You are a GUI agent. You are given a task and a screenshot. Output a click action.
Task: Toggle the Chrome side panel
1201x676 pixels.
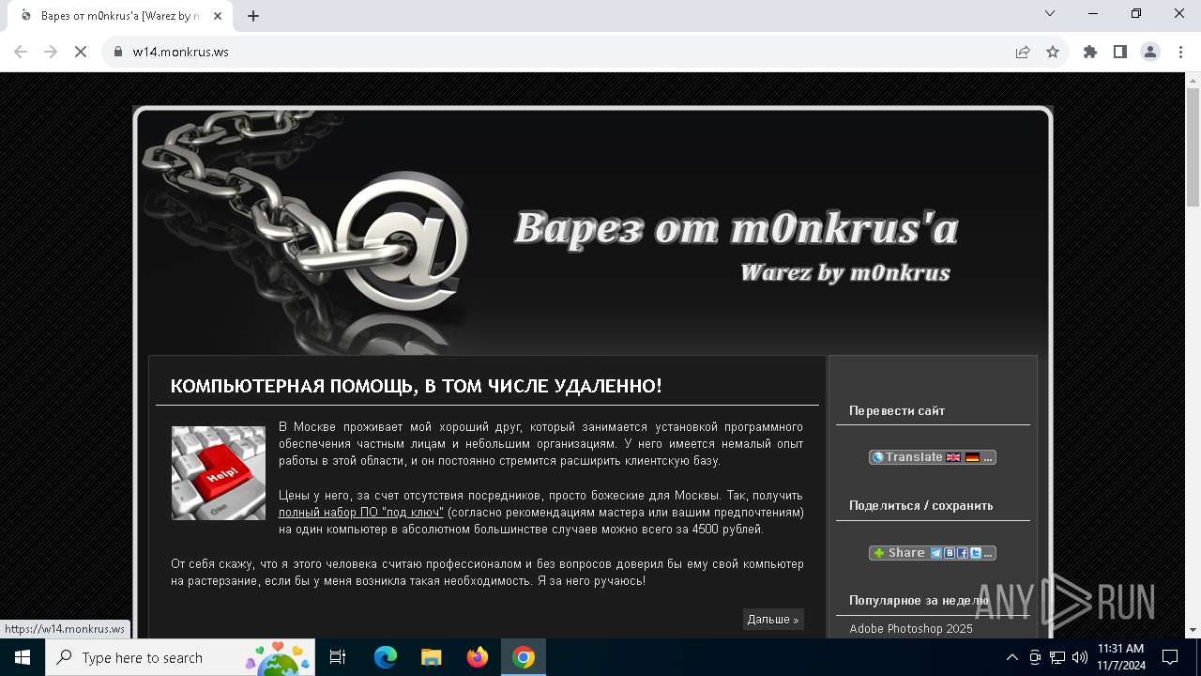point(1120,52)
